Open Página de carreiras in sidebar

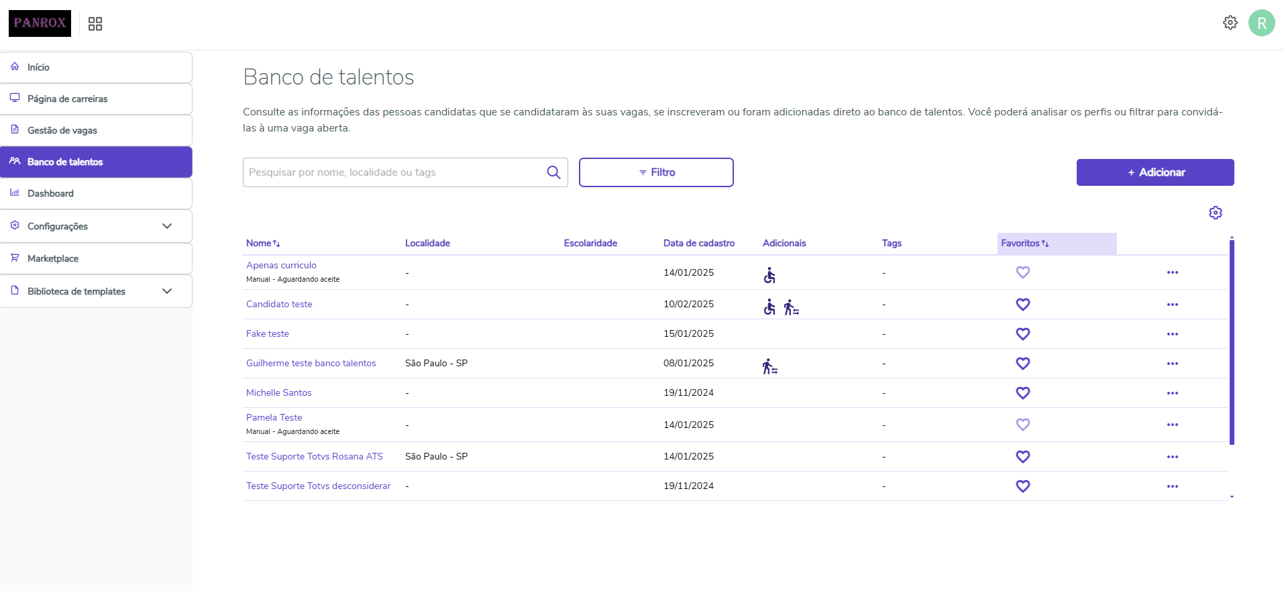coord(96,99)
